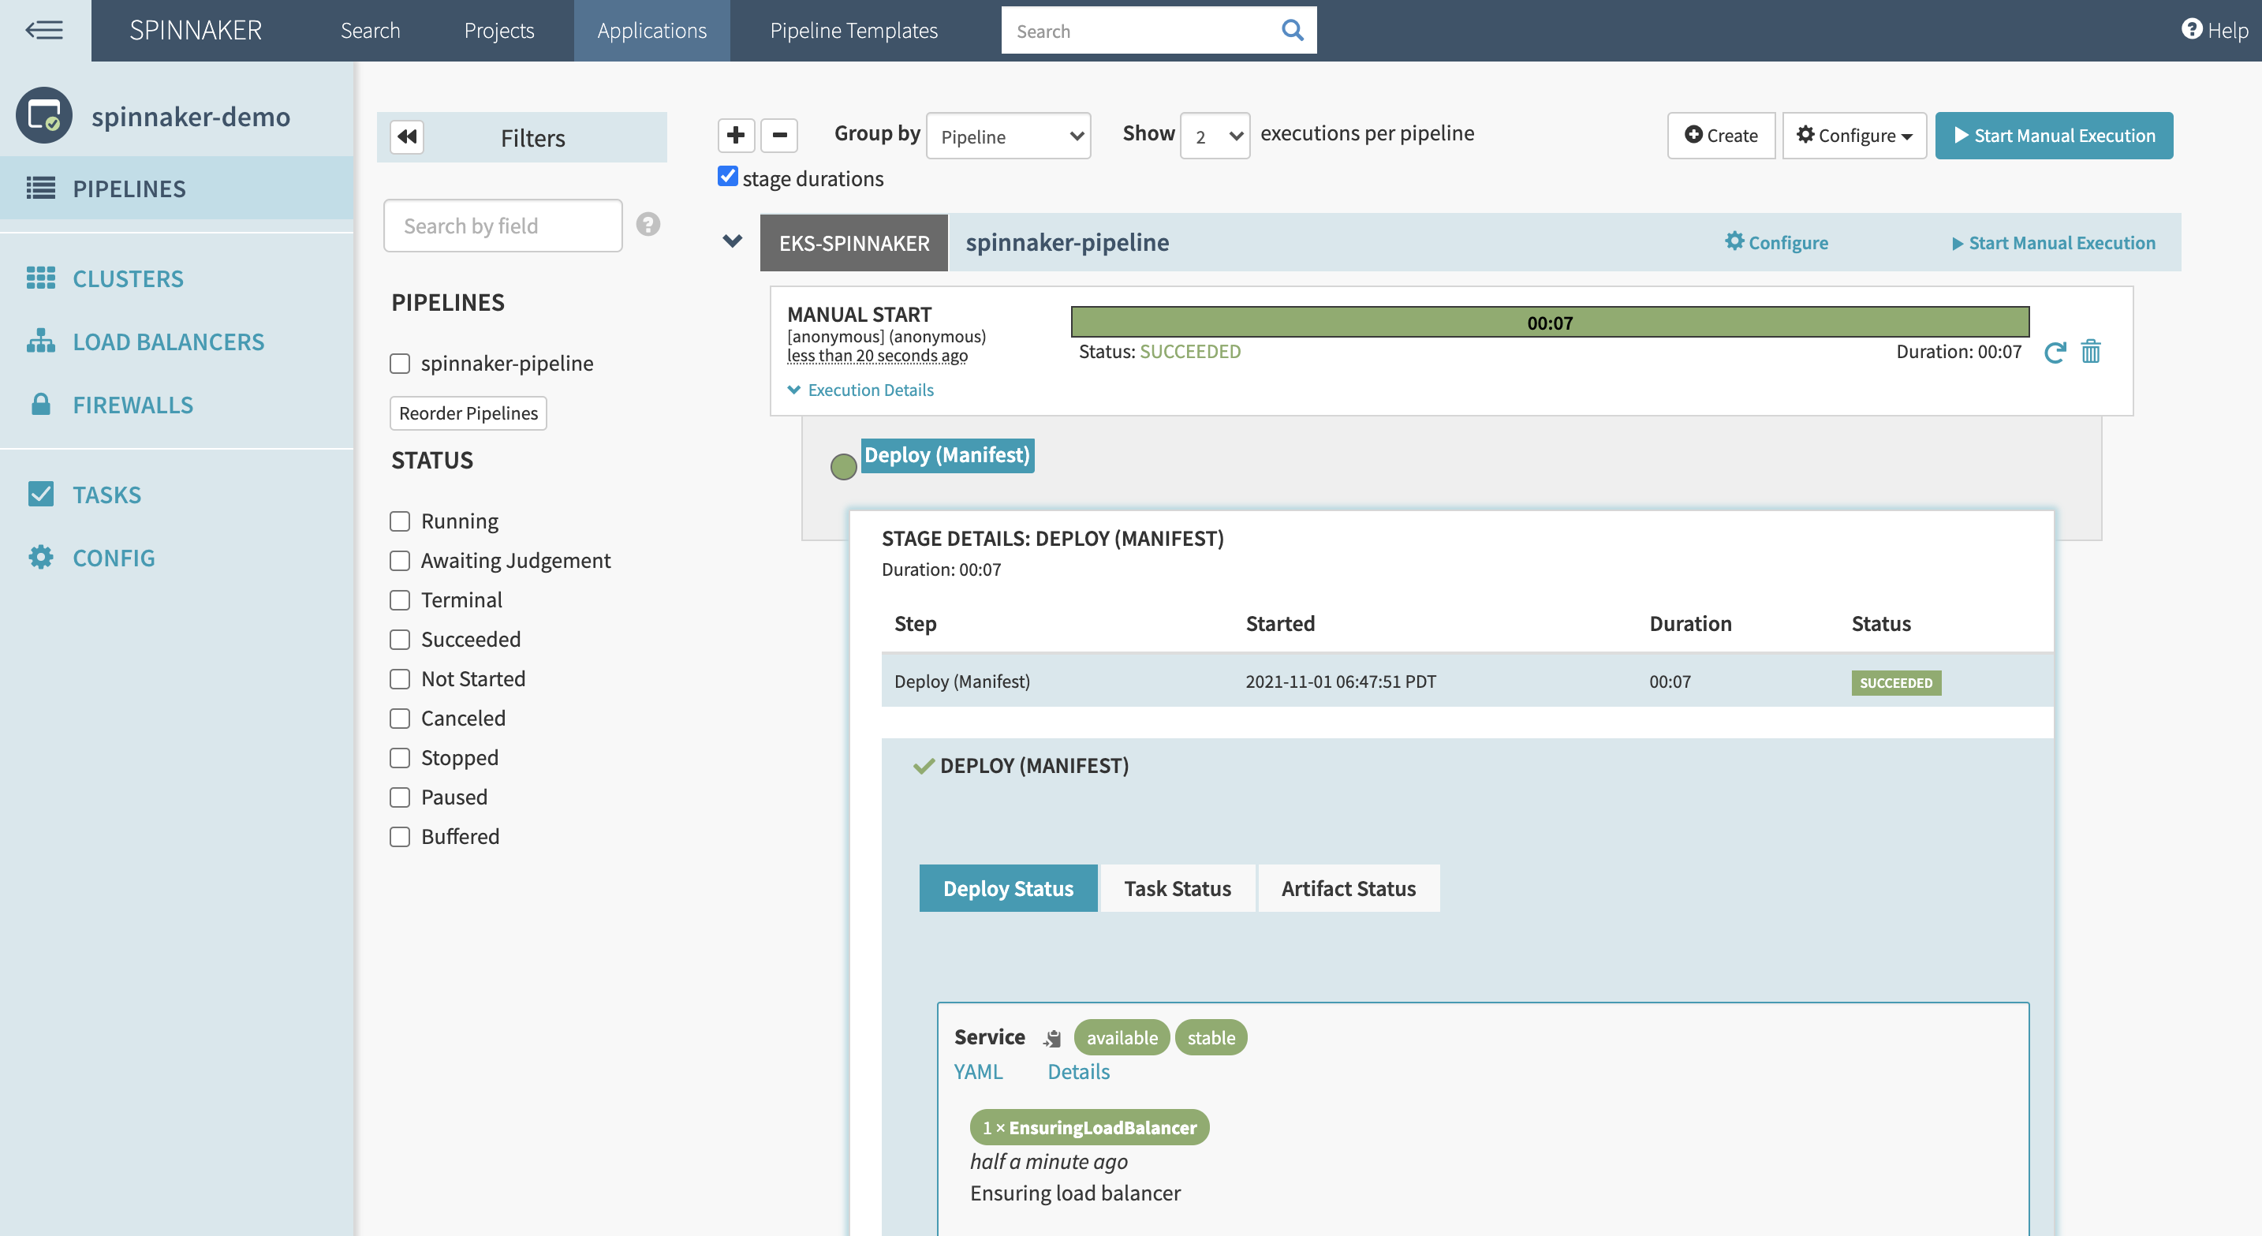Image resolution: width=2262 pixels, height=1236 pixels.
Task: Click the copy icon next to Service
Action: (x=1052, y=1040)
